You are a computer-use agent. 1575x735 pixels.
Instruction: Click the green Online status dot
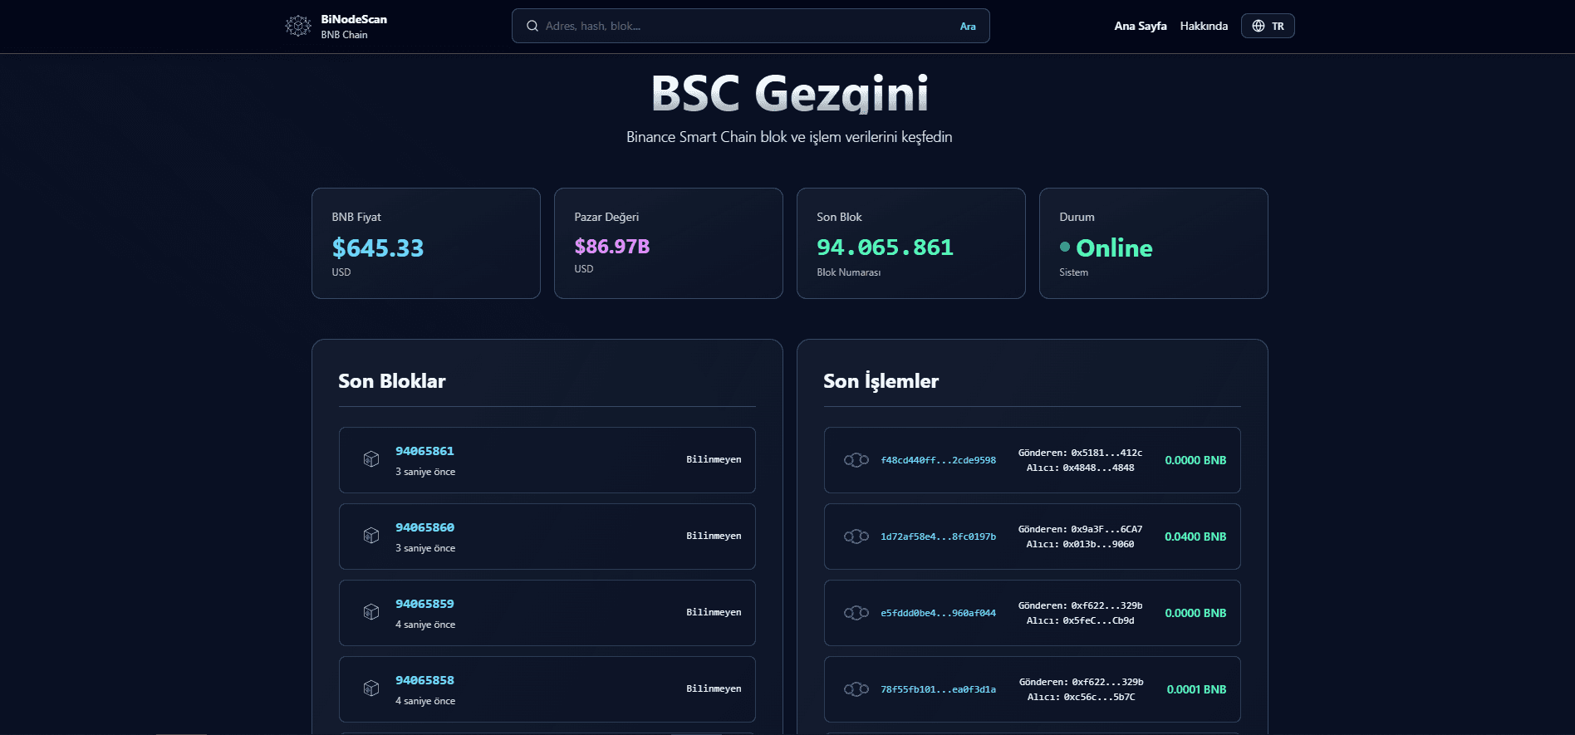[1065, 247]
